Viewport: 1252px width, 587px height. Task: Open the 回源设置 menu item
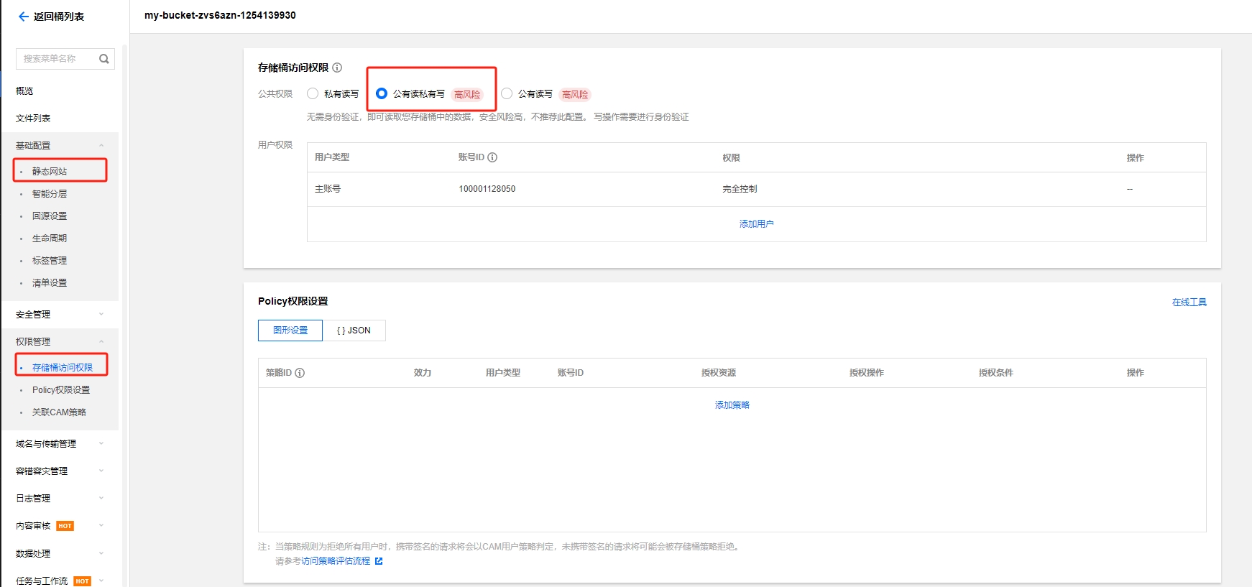pyautogui.click(x=50, y=216)
